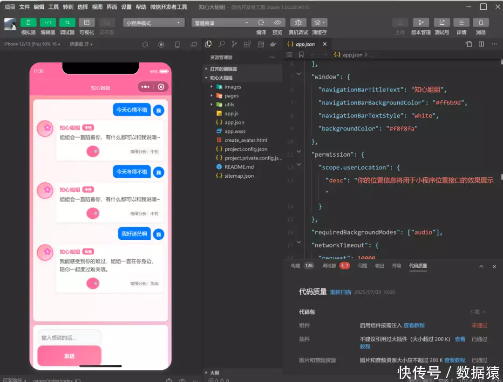This screenshot has width=503, height=382.
Task: Open the WeChat DevTools menu
Action: pyautogui.click(x=169, y=7)
